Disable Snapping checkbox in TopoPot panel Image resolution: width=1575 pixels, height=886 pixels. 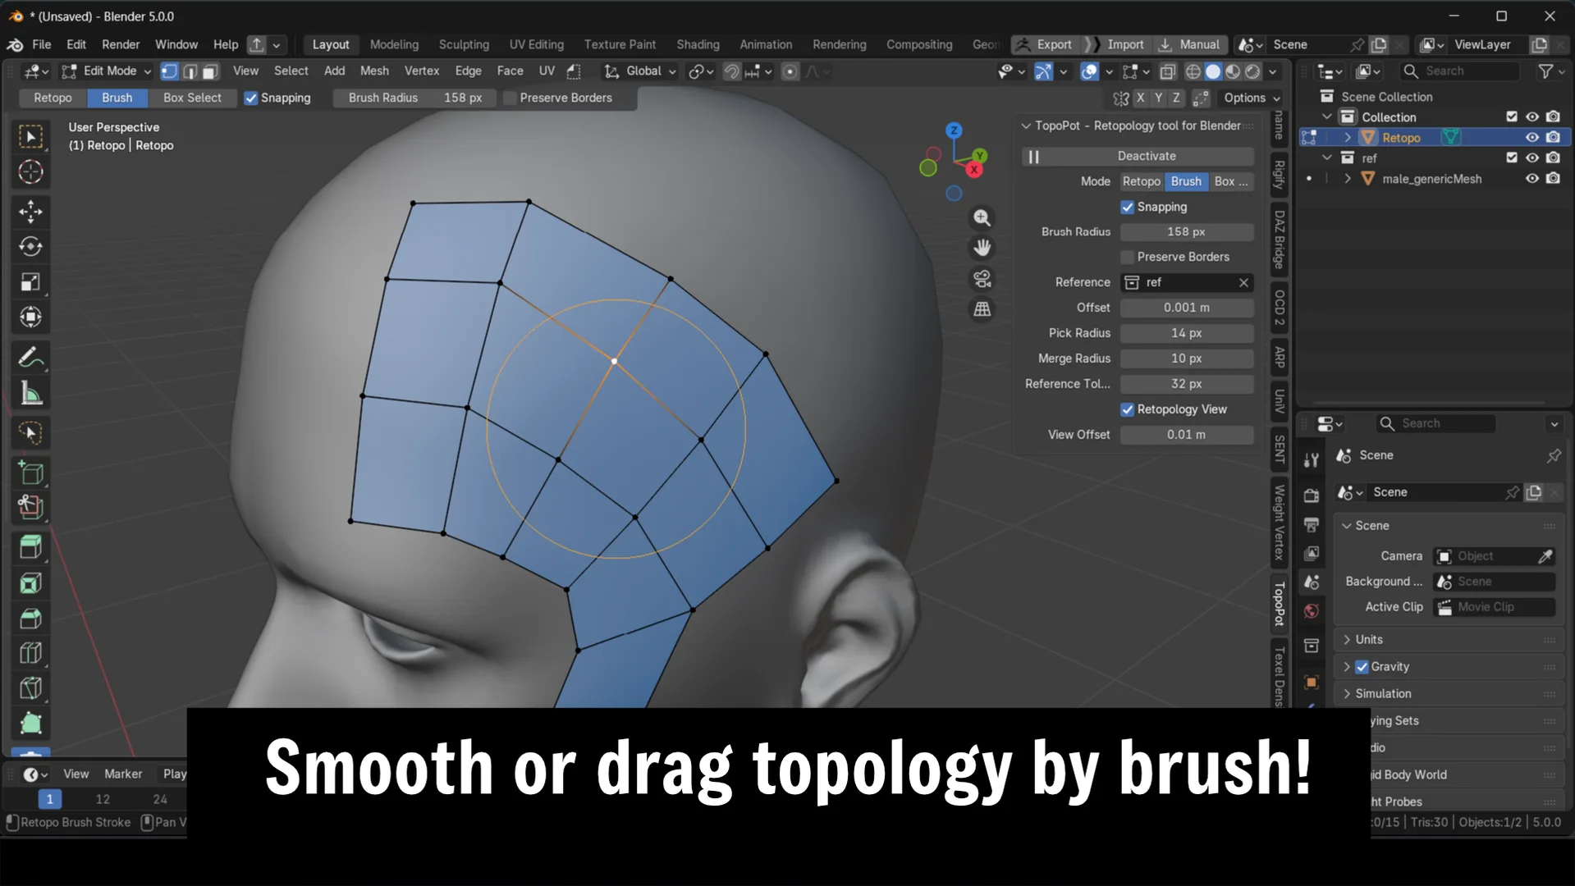pyautogui.click(x=1127, y=207)
